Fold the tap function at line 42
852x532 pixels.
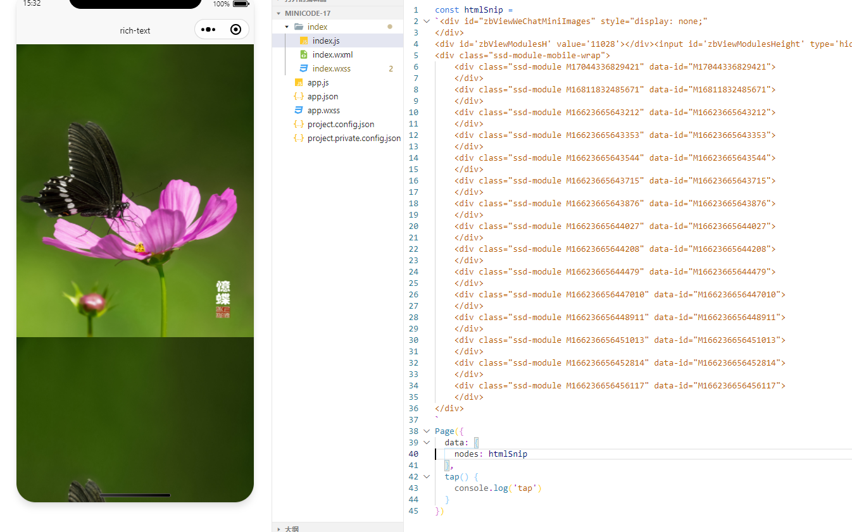(427, 477)
